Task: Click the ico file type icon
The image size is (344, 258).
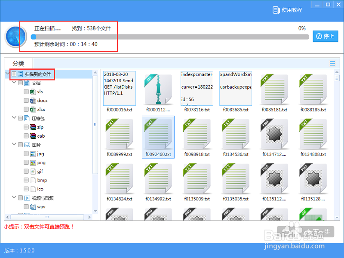Action: [33, 189]
